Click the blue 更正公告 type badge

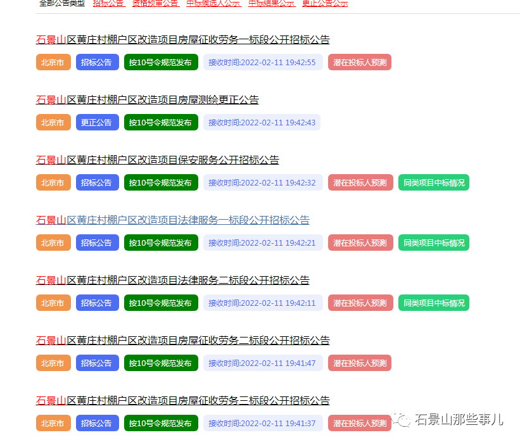(x=97, y=122)
